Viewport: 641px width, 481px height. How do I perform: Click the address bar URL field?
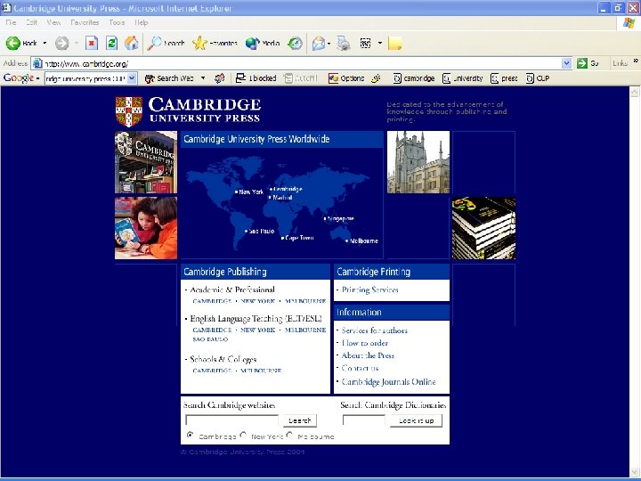point(296,63)
